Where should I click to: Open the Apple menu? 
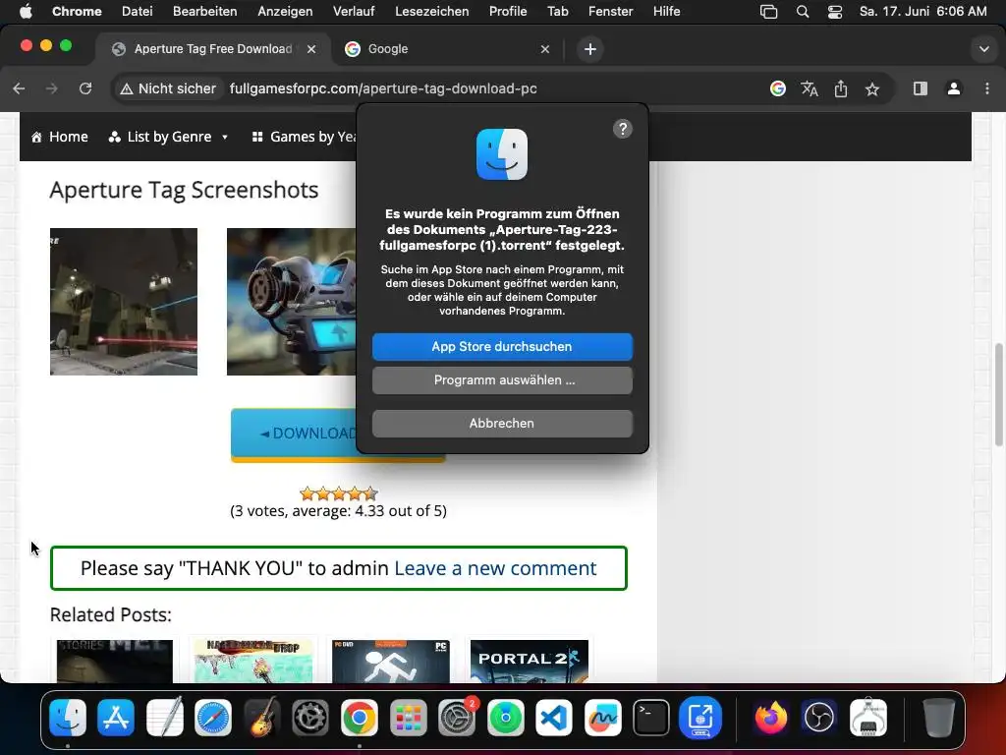(26, 12)
